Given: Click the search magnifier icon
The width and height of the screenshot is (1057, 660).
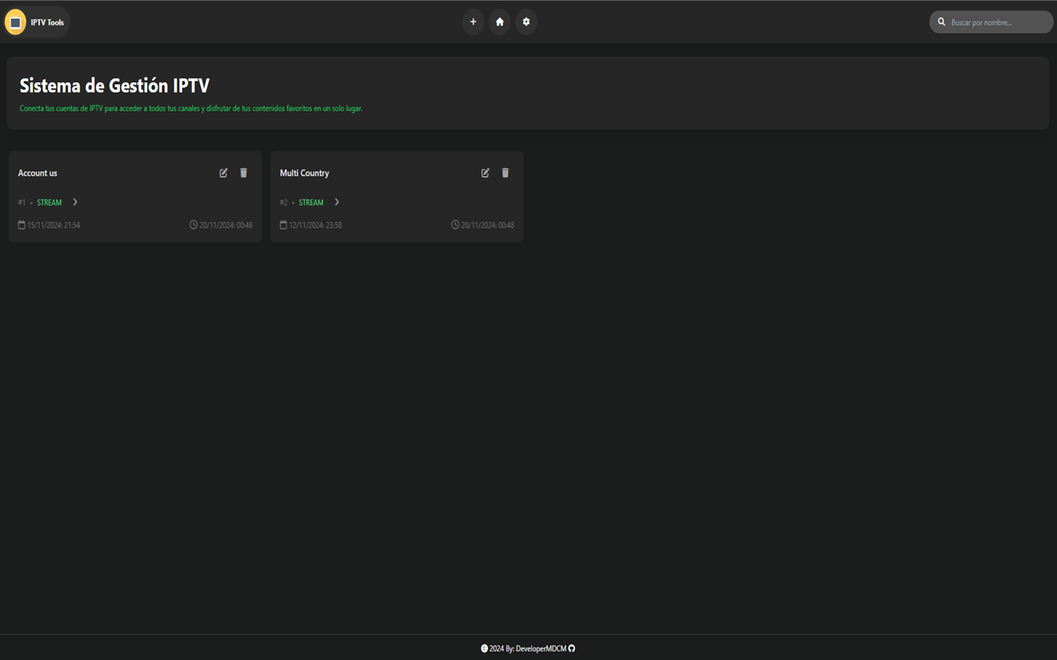Looking at the screenshot, I should 941,22.
